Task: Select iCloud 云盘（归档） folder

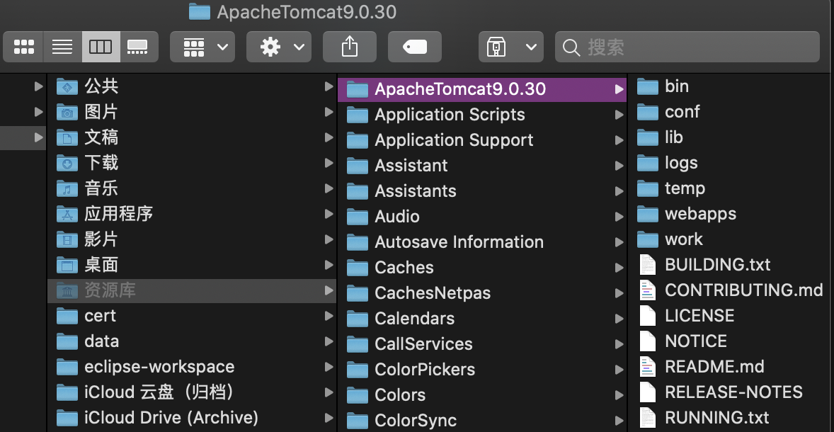Action: pyautogui.click(x=191, y=392)
